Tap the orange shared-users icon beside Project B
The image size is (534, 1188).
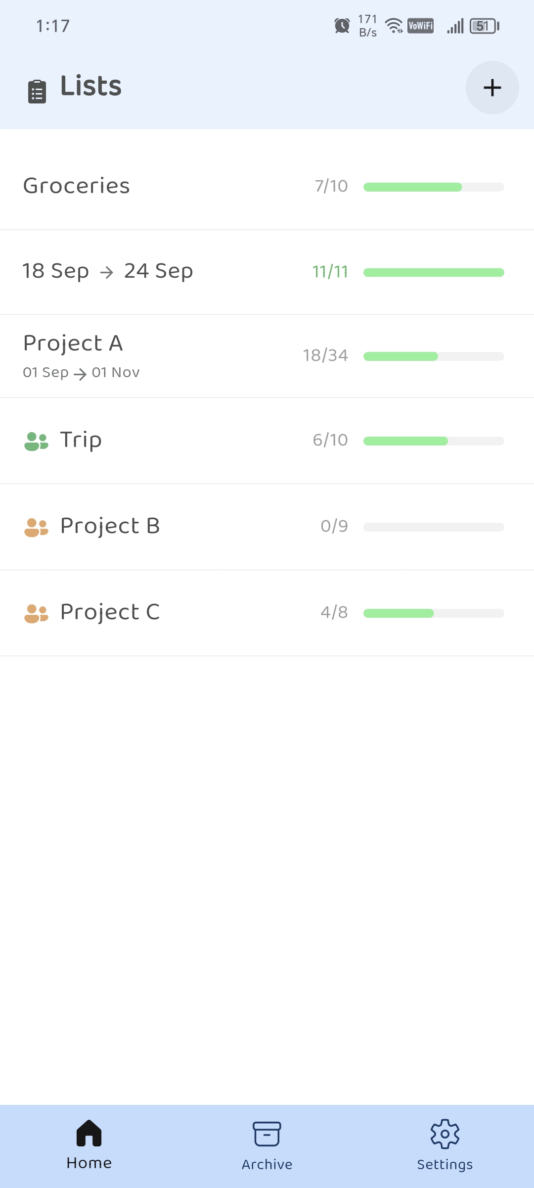[36, 527]
